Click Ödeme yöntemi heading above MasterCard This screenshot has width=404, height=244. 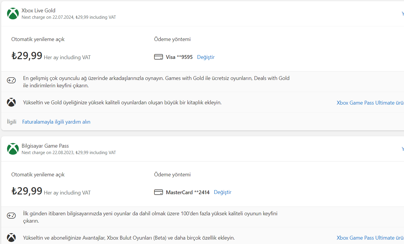(x=172, y=175)
